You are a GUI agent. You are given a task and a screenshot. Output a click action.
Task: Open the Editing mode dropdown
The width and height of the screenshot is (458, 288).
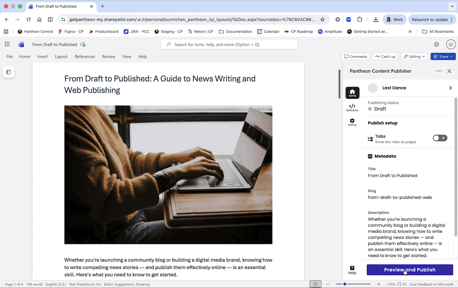414,57
